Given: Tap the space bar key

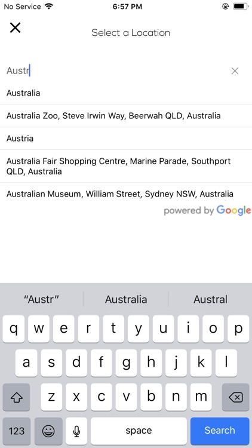Looking at the screenshot, I should (139, 431).
